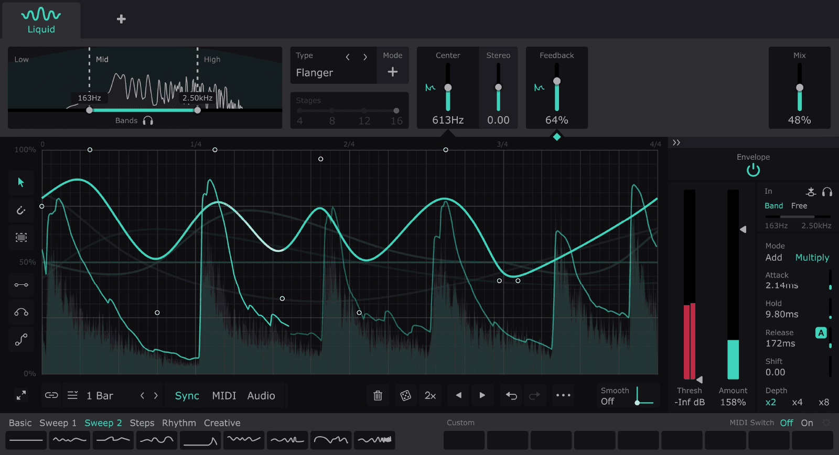Collapse the envelope side panel chevrons

pyautogui.click(x=676, y=142)
